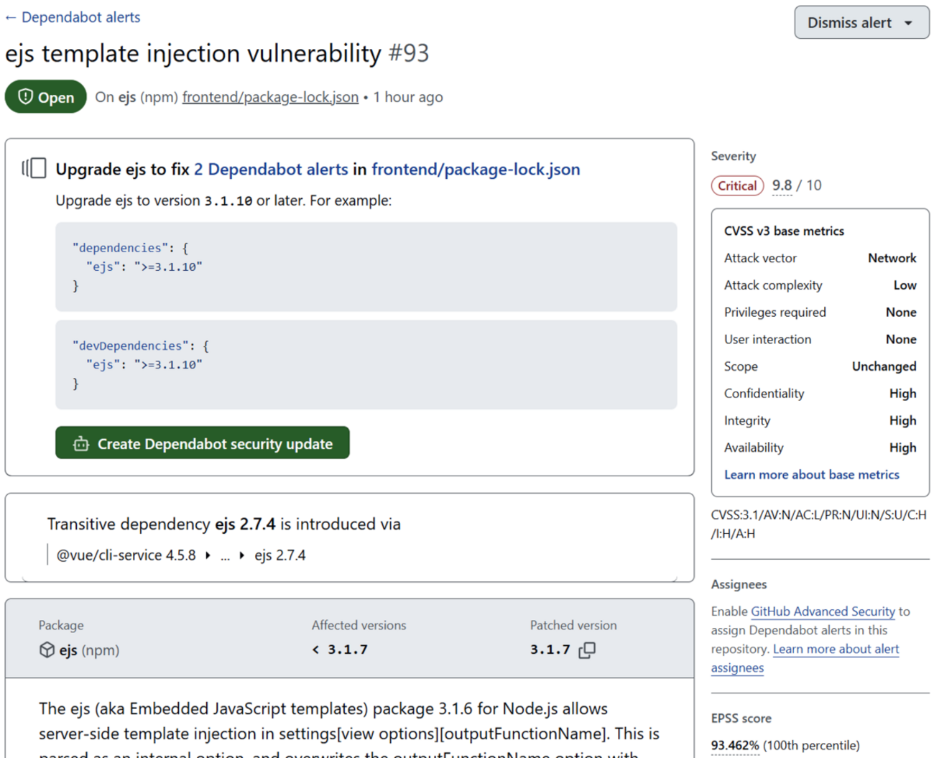The image size is (934, 758).
Task: Expand the arrow after @vue/cli-service 4.5.8
Action: click(208, 555)
